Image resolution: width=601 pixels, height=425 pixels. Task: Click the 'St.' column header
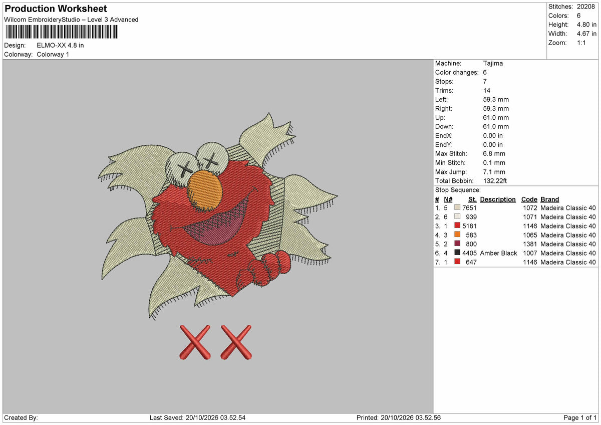472,199
